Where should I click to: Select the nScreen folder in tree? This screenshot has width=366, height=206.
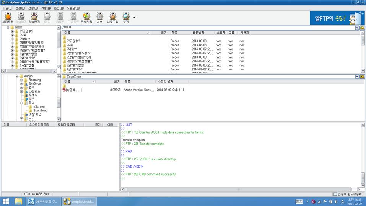click(39, 106)
